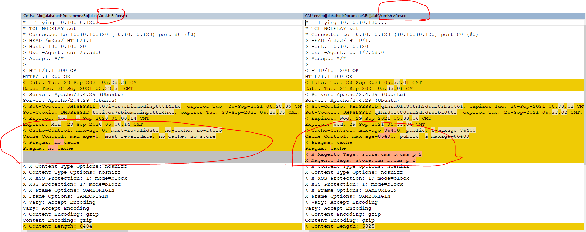Click left pane '< Content-Length: 6404' line
Screen dimensions: 586x232
pos(162,226)
